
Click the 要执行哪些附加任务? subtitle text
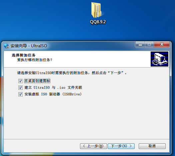click(35, 60)
